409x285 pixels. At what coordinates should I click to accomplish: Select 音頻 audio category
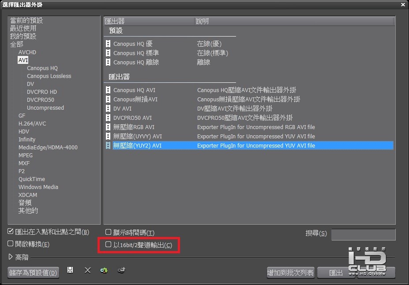click(x=25, y=203)
